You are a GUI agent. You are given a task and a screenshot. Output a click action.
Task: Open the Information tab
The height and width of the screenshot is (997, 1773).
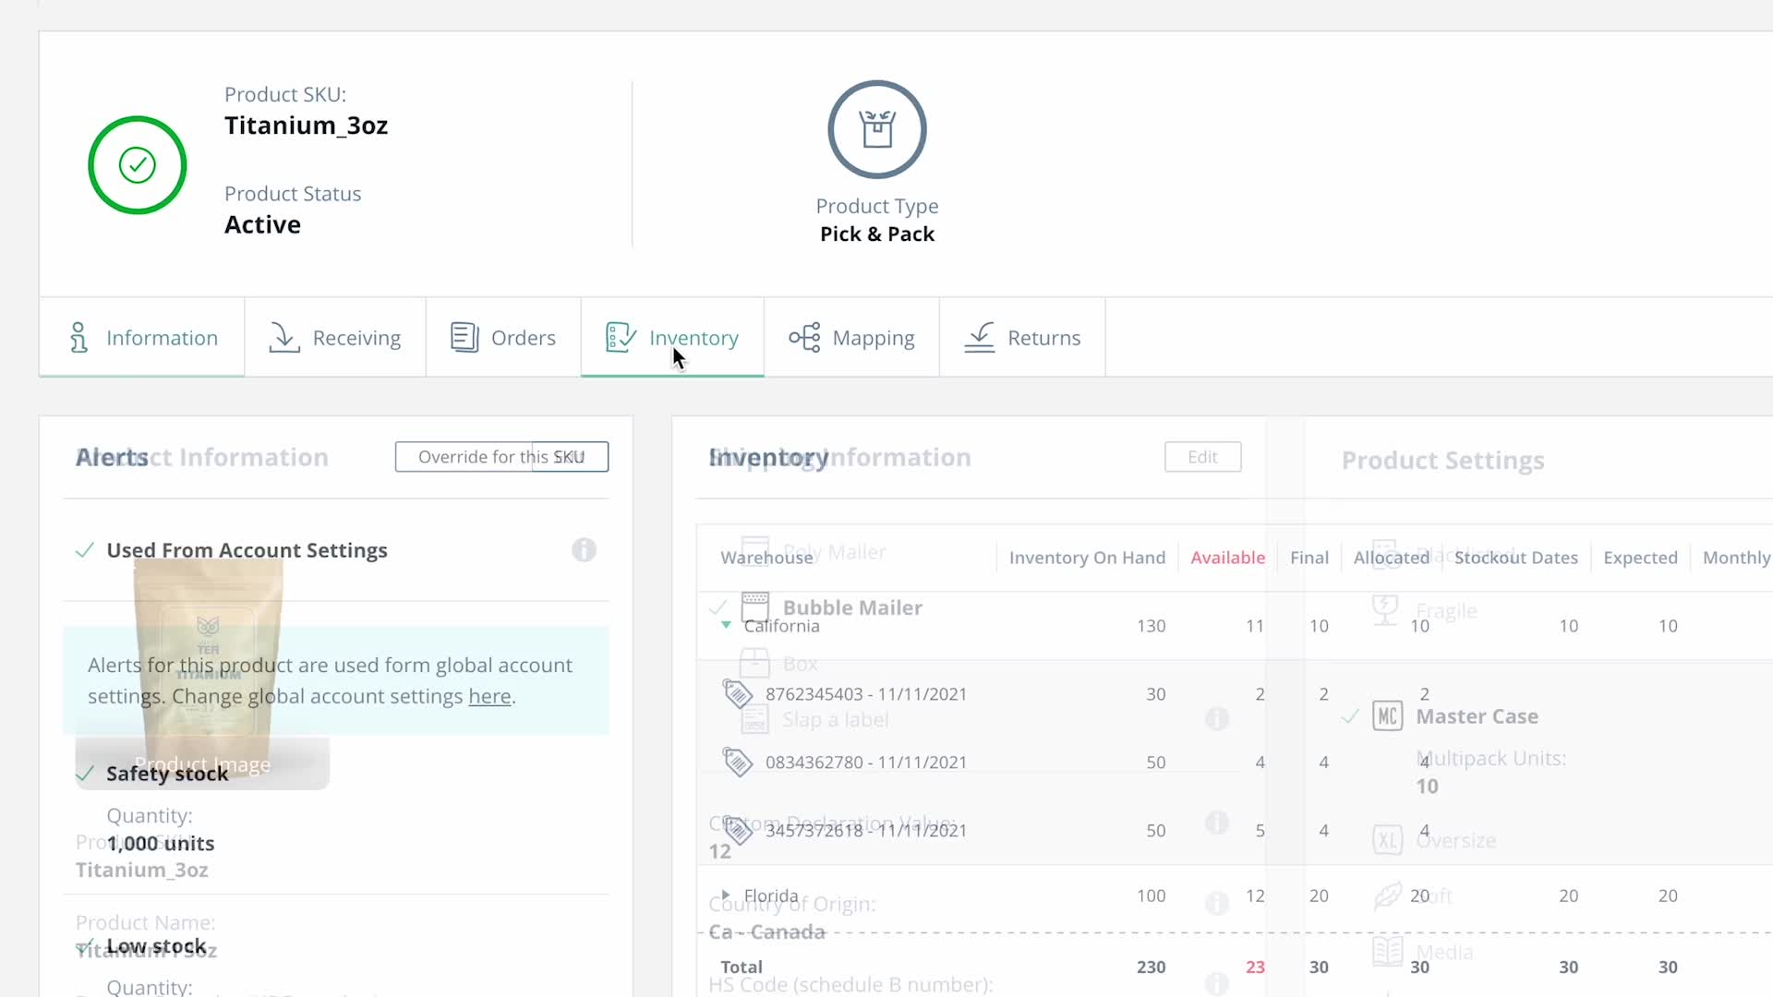(141, 338)
